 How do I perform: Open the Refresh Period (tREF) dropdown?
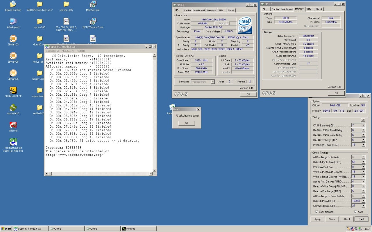pyautogui.click(x=363, y=201)
